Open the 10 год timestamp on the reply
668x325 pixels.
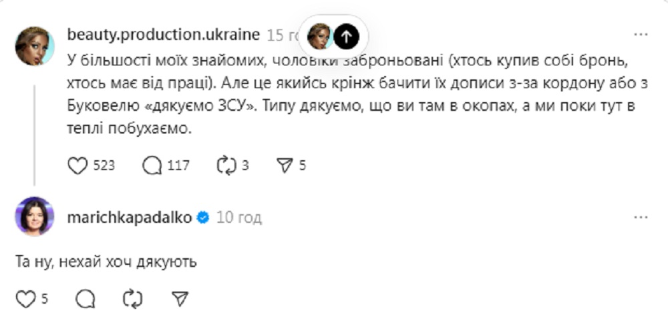coord(239,218)
